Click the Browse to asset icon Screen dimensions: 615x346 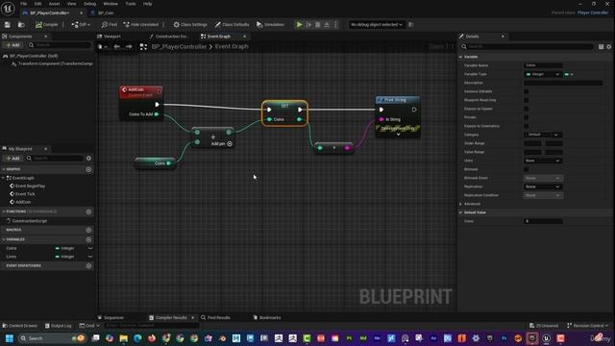pyautogui.click(x=21, y=25)
